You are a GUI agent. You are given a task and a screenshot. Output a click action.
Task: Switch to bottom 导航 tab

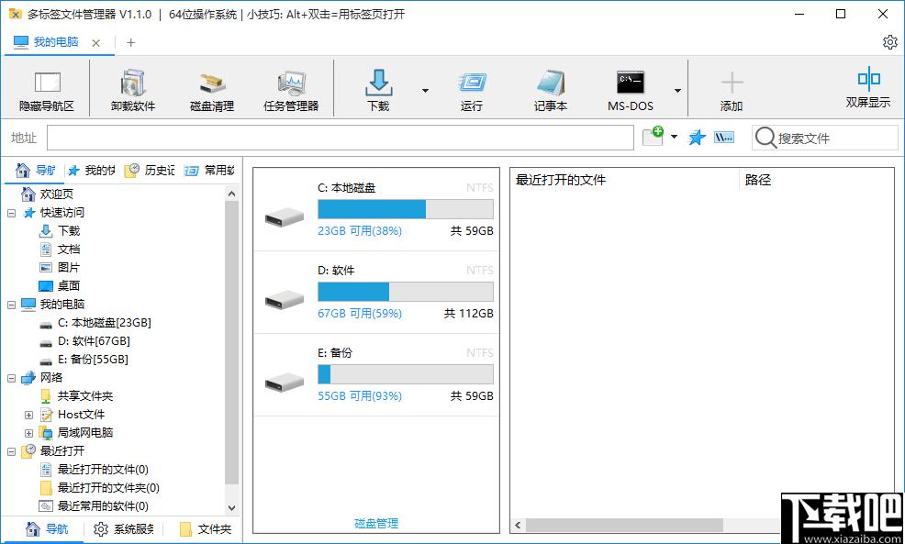(x=47, y=528)
